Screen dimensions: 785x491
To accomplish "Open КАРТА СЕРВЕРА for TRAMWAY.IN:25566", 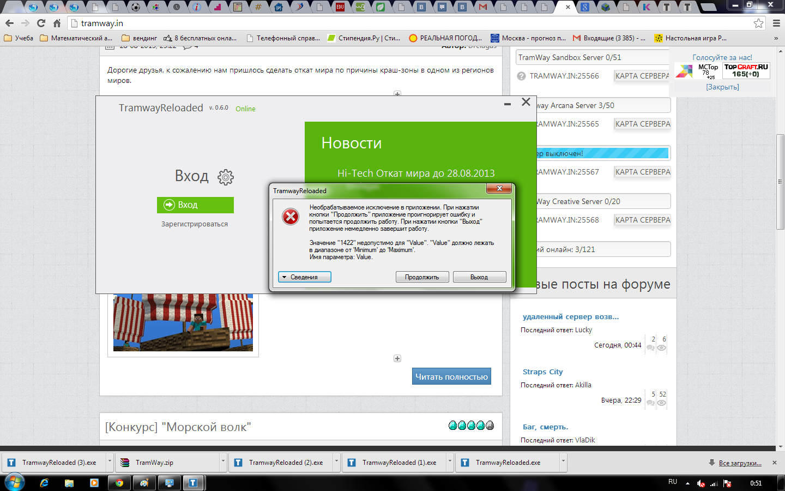I will [x=642, y=76].
